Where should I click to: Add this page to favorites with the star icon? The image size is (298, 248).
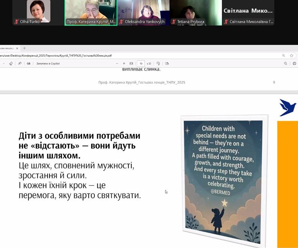coord(292,56)
